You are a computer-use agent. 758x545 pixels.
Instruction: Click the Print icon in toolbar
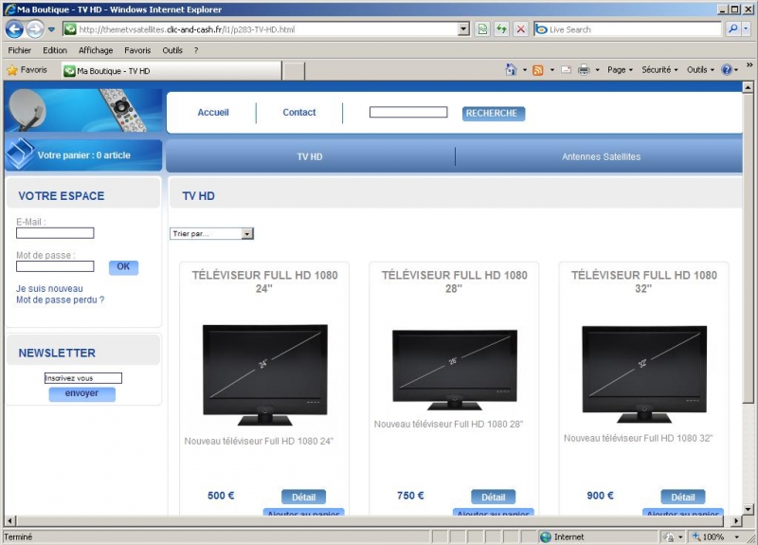[584, 70]
